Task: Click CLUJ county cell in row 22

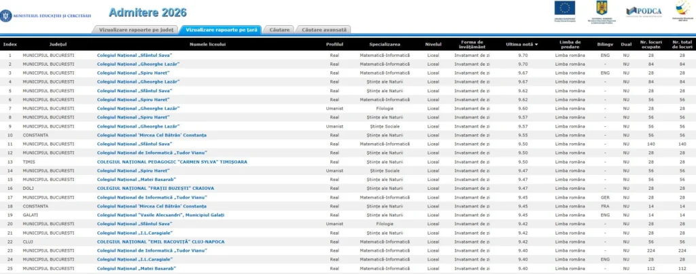Action: pos(28,241)
